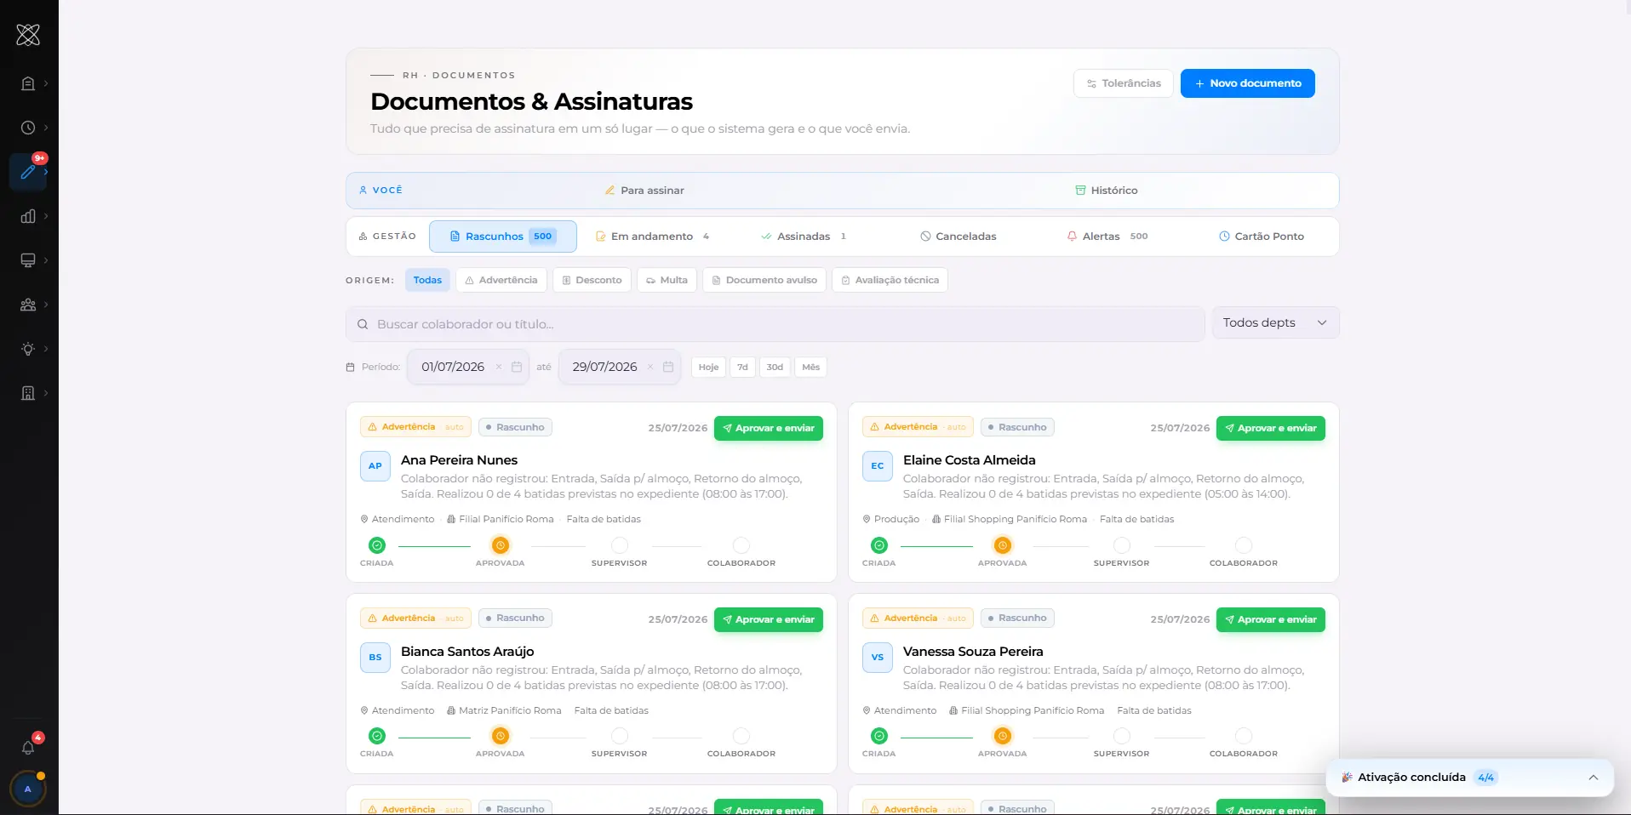Open the company building sidebar icon under the logo
The width and height of the screenshot is (1631, 815).
tap(28, 83)
